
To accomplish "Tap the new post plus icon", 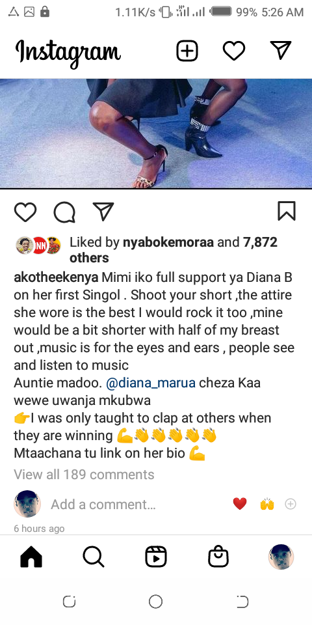I will 187,51.
